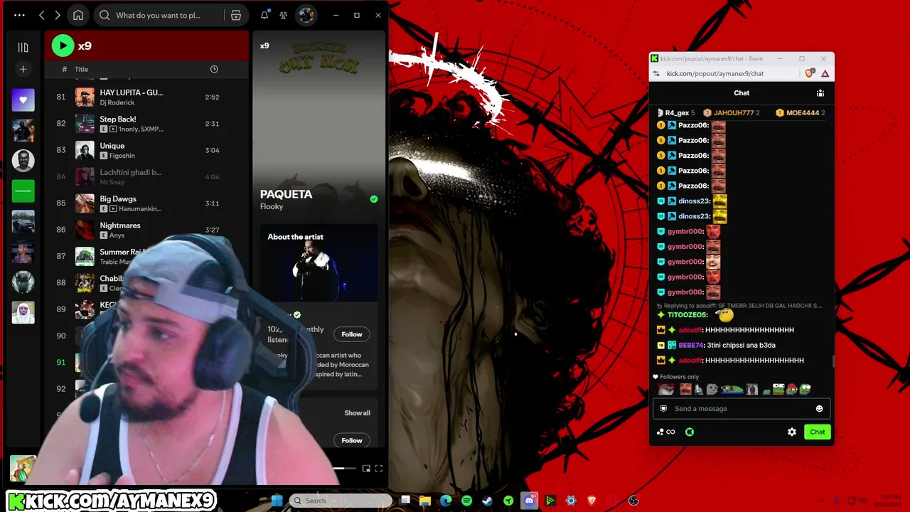
Task: Open the Windows Start menu
Action: click(x=277, y=501)
